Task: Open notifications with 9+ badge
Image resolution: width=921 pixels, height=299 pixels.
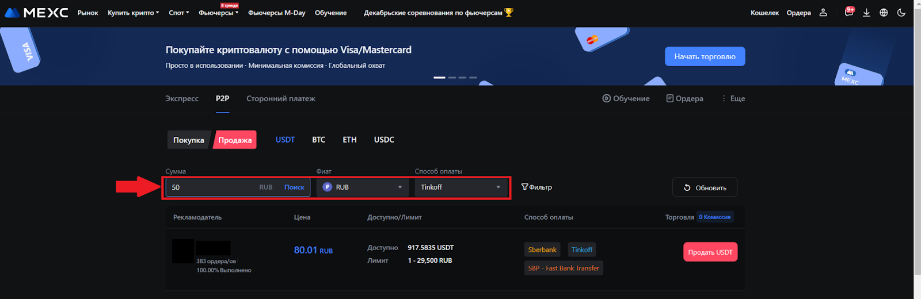Action: (x=849, y=11)
